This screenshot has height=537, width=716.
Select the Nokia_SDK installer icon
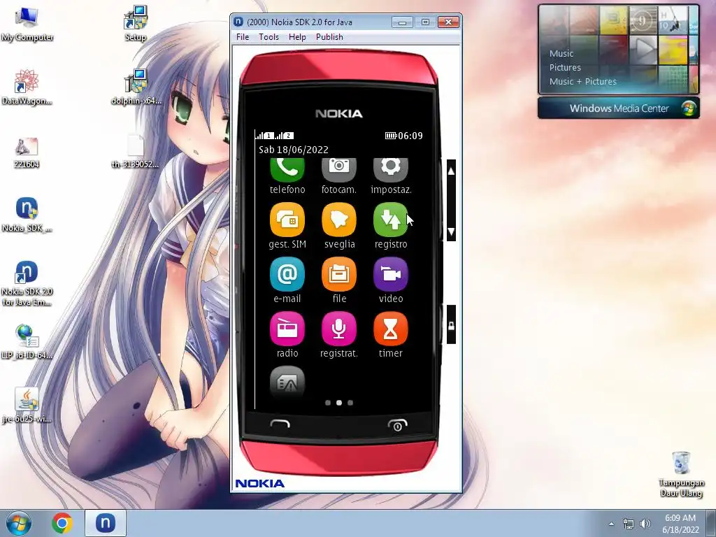tap(27, 215)
